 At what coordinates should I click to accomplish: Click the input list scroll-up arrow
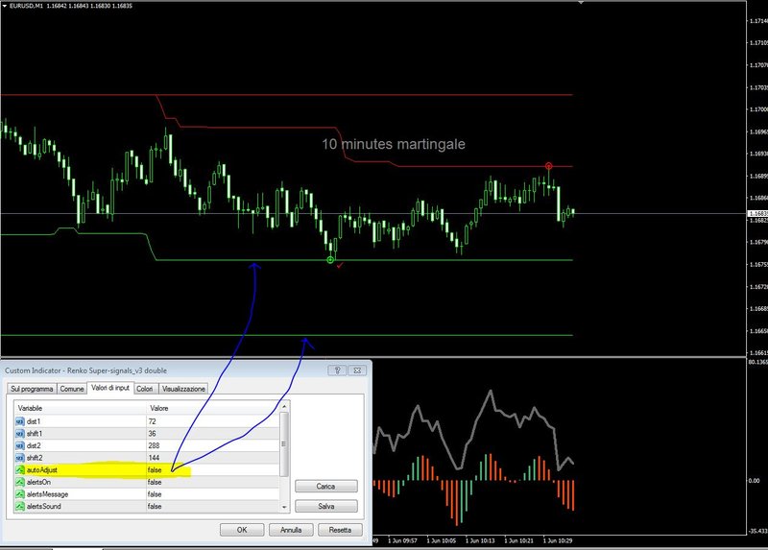coord(284,406)
